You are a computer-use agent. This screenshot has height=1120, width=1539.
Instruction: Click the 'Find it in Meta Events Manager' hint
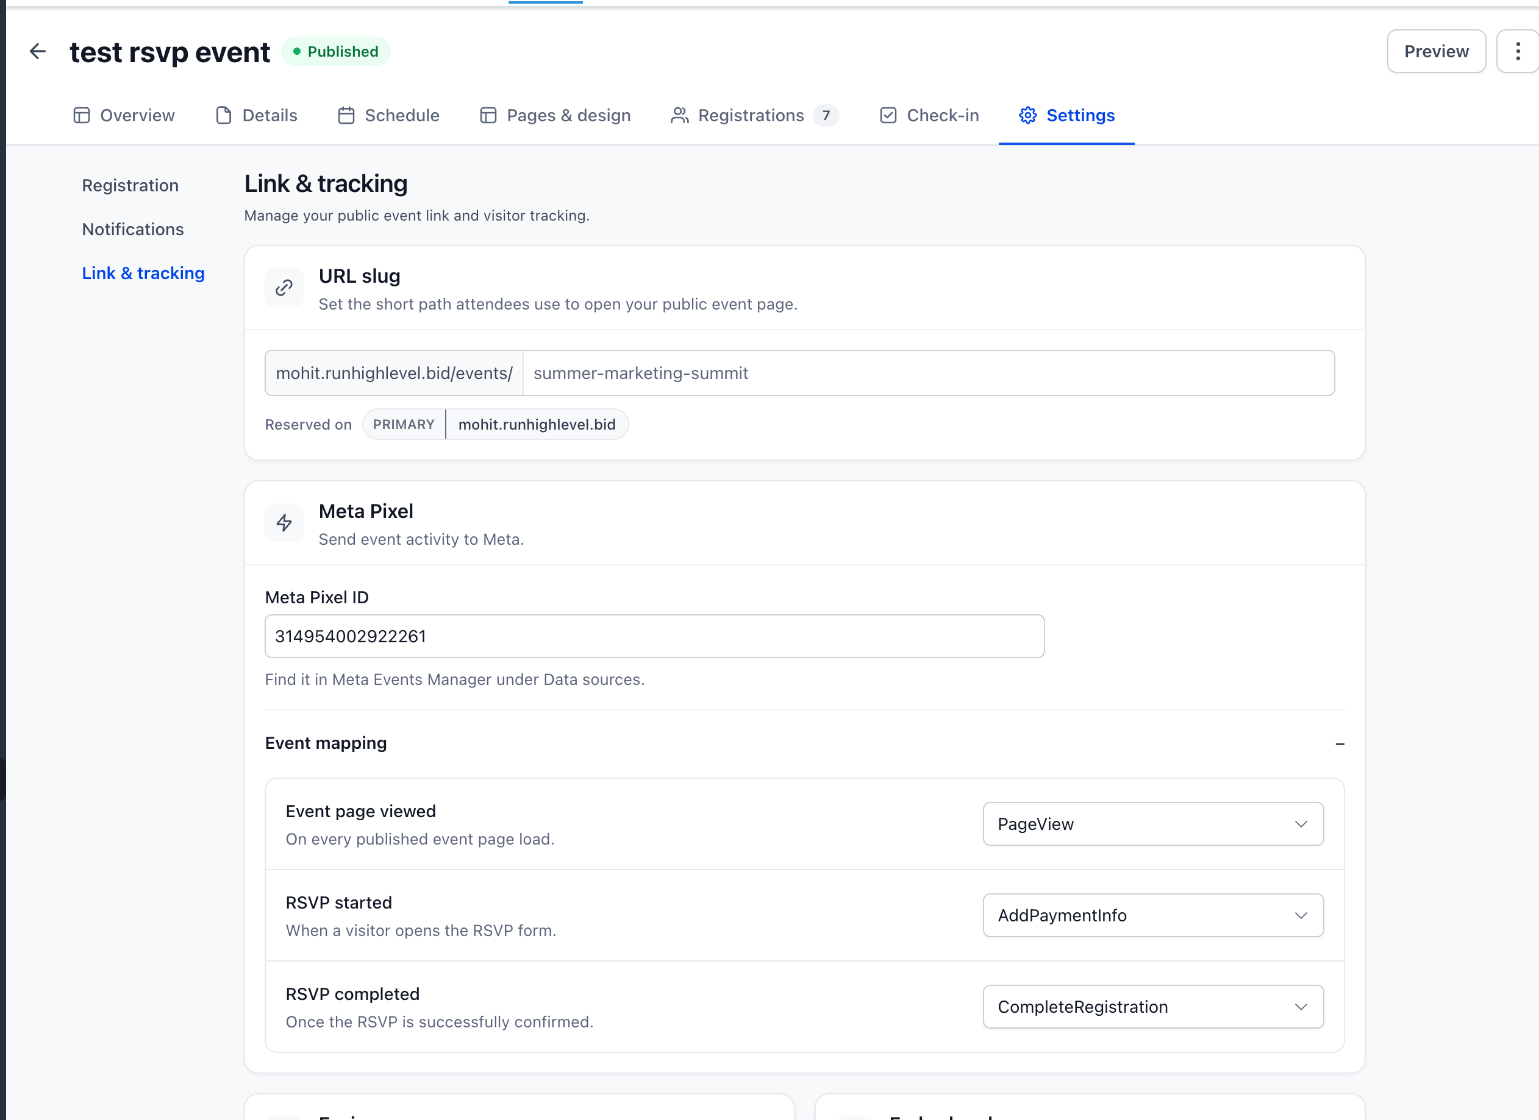454,679
